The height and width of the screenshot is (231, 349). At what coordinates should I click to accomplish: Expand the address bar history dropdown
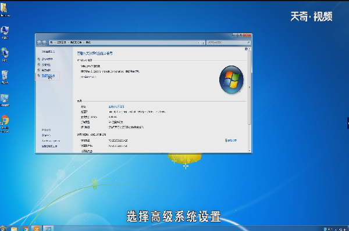point(199,42)
